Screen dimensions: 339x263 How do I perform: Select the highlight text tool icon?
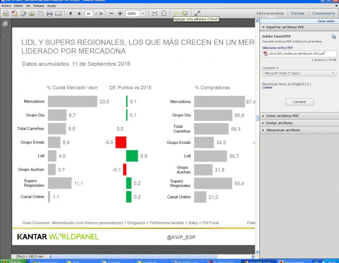[185, 14]
